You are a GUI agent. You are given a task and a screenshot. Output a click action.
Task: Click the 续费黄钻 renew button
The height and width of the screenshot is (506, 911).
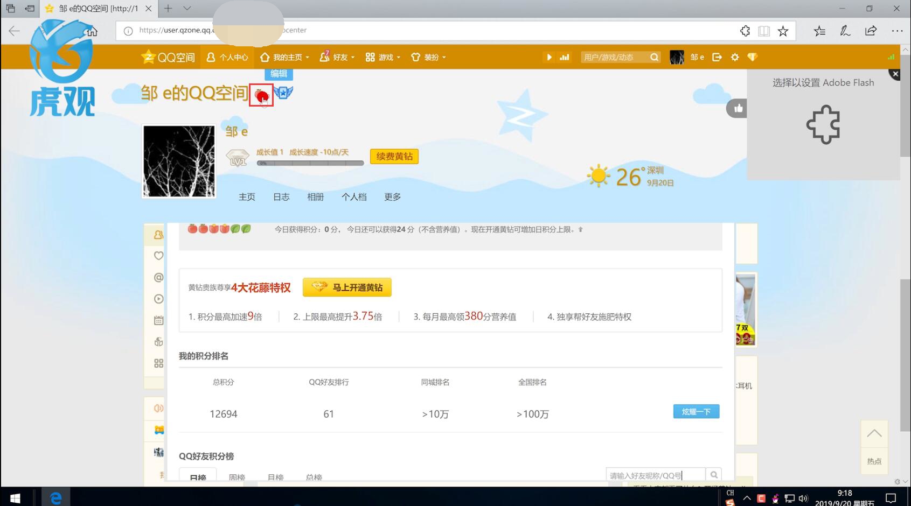pos(394,156)
